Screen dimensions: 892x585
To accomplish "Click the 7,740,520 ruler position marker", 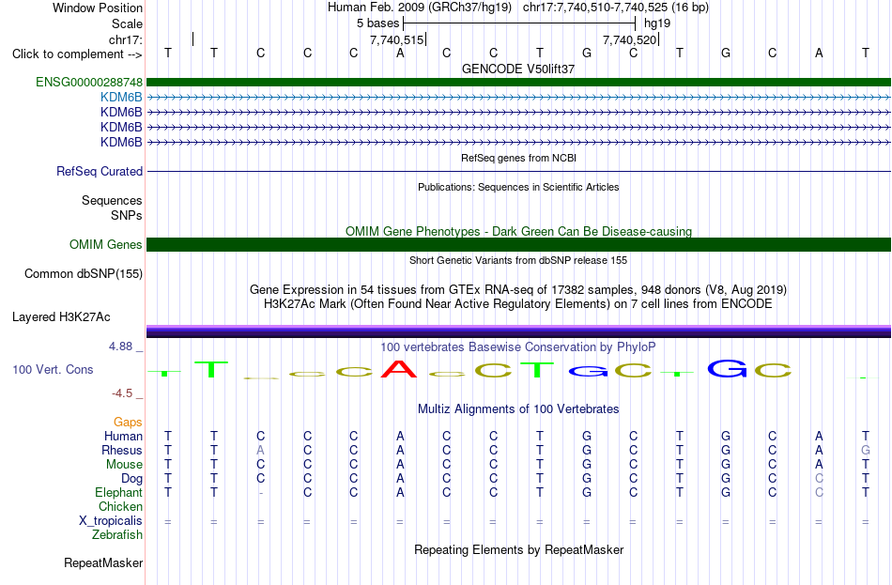I will (x=630, y=39).
